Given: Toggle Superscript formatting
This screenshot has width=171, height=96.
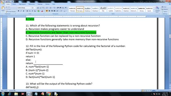Looking at the screenshot, I should click(32, 11).
